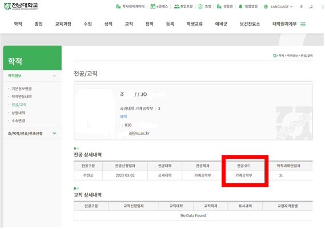Open the 장학 top menu
325x229 pixels.
(x=150, y=24)
